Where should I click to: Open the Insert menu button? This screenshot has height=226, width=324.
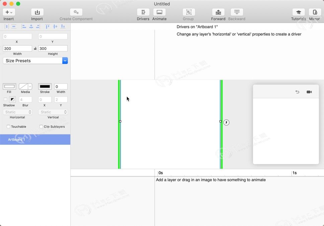point(9,12)
